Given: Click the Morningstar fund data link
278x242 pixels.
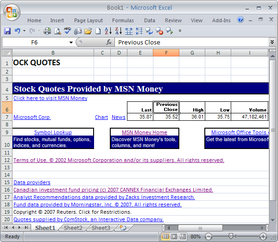Looking at the screenshot, I should [97, 205].
